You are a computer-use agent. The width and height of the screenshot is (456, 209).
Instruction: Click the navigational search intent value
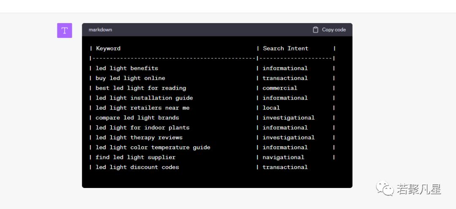click(x=284, y=157)
